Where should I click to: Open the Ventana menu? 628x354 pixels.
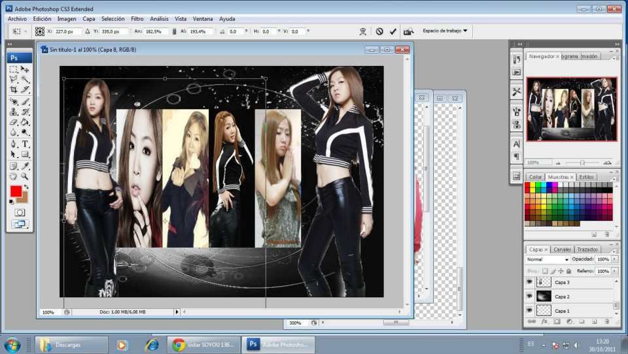click(x=203, y=19)
